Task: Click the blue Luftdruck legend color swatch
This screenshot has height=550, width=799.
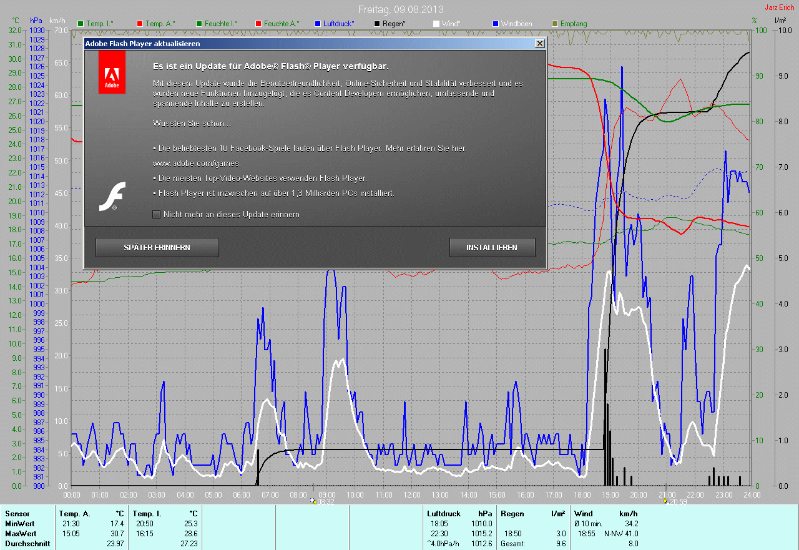Action: coord(318,24)
